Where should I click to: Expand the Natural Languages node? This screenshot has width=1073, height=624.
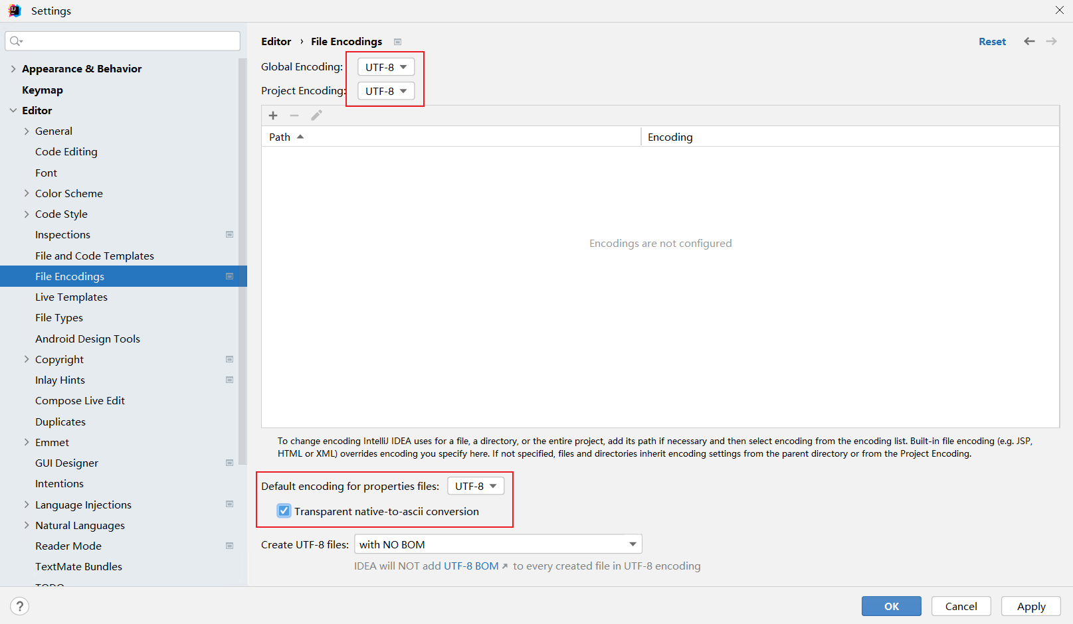point(27,525)
